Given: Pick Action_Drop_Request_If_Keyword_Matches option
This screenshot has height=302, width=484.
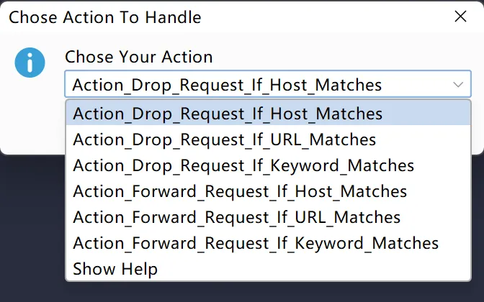Looking at the screenshot, I should (x=243, y=165).
